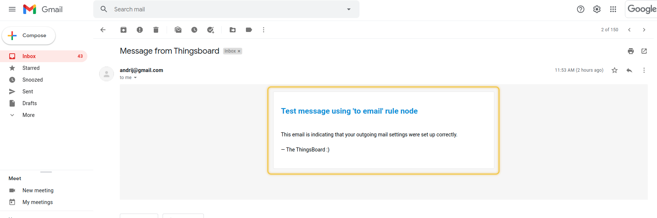Remove the Inbox label from the message
Screen dimensions: 657x218
point(239,51)
